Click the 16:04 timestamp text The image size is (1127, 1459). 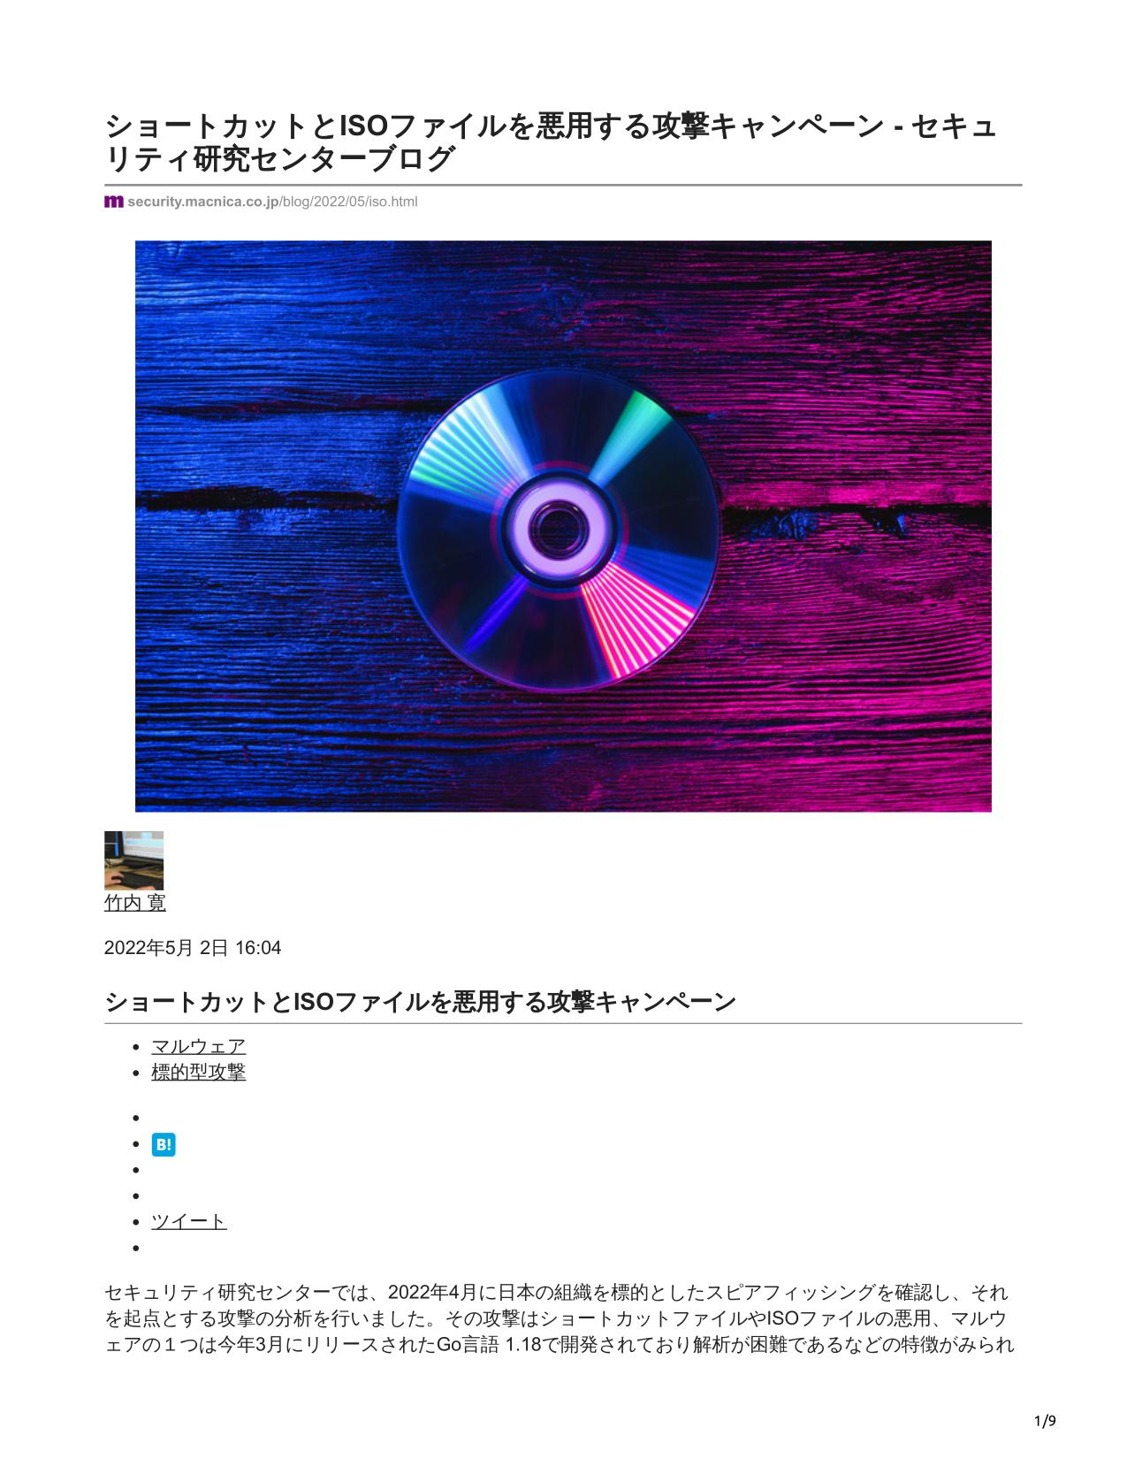[258, 948]
